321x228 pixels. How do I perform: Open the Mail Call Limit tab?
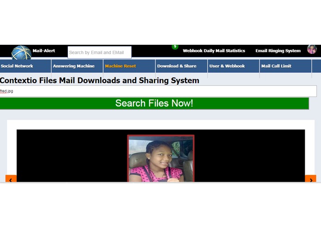[285, 66]
